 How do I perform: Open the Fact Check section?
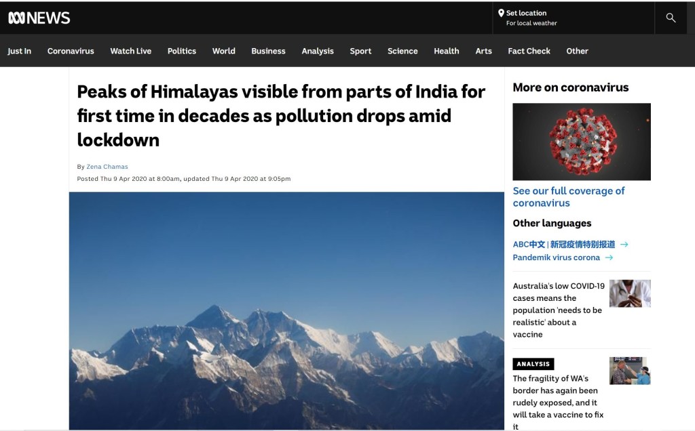529,51
